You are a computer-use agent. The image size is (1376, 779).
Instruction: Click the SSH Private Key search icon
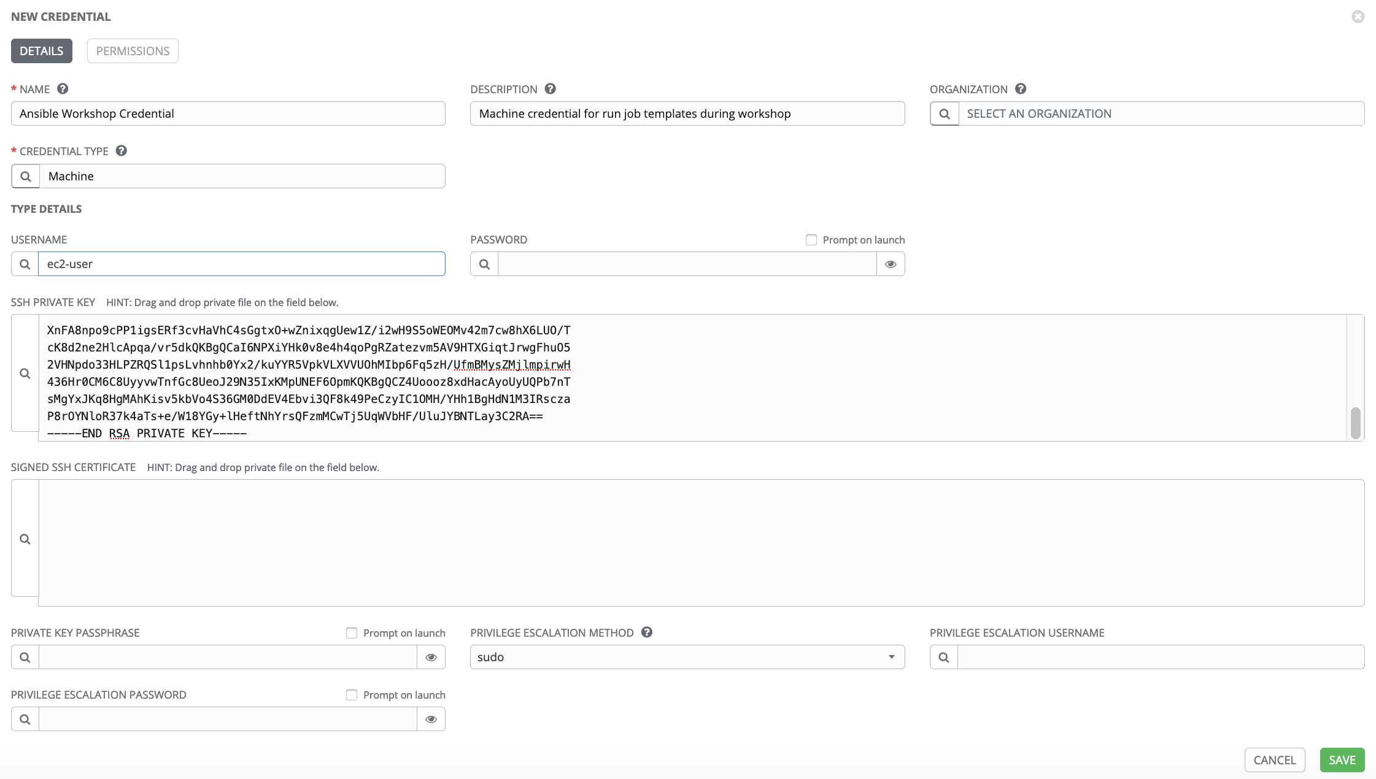pos(25,373)
